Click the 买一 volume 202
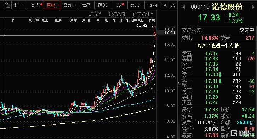Viewport: 257px width, 139px height. (x=236, y=81)
